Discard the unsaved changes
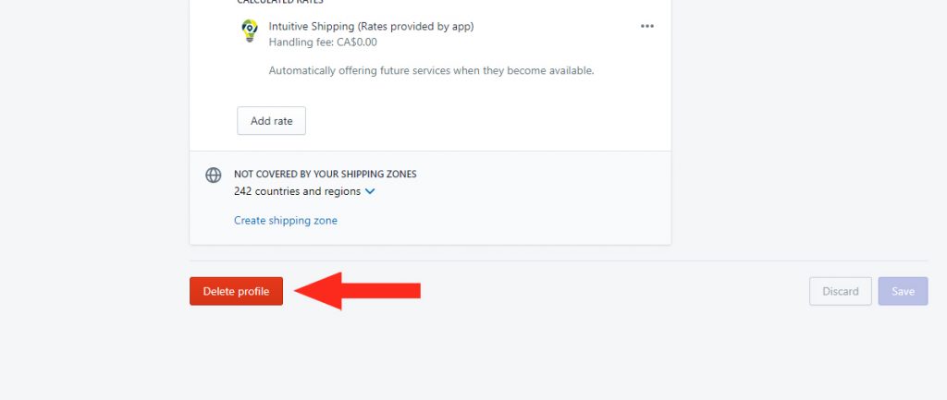This screenshot has width=947, height=400. click(x=840, y=291)
